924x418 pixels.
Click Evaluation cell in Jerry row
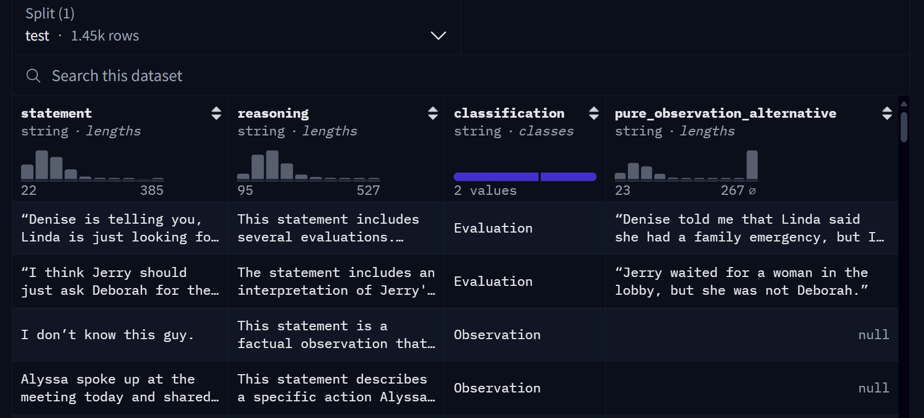point(525,281)
